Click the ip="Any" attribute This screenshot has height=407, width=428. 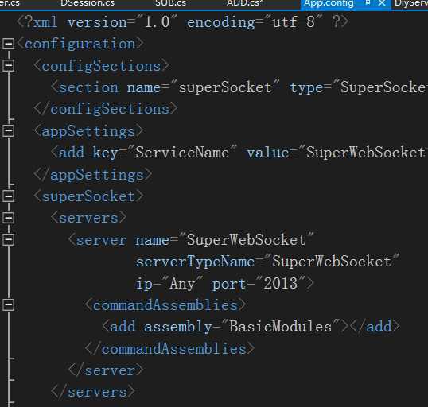click(x=169, y=284)
